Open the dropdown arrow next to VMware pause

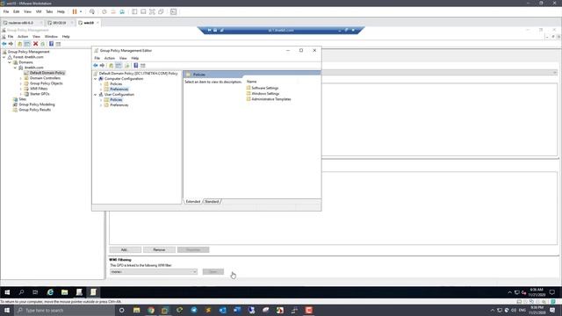coord(81,11)
